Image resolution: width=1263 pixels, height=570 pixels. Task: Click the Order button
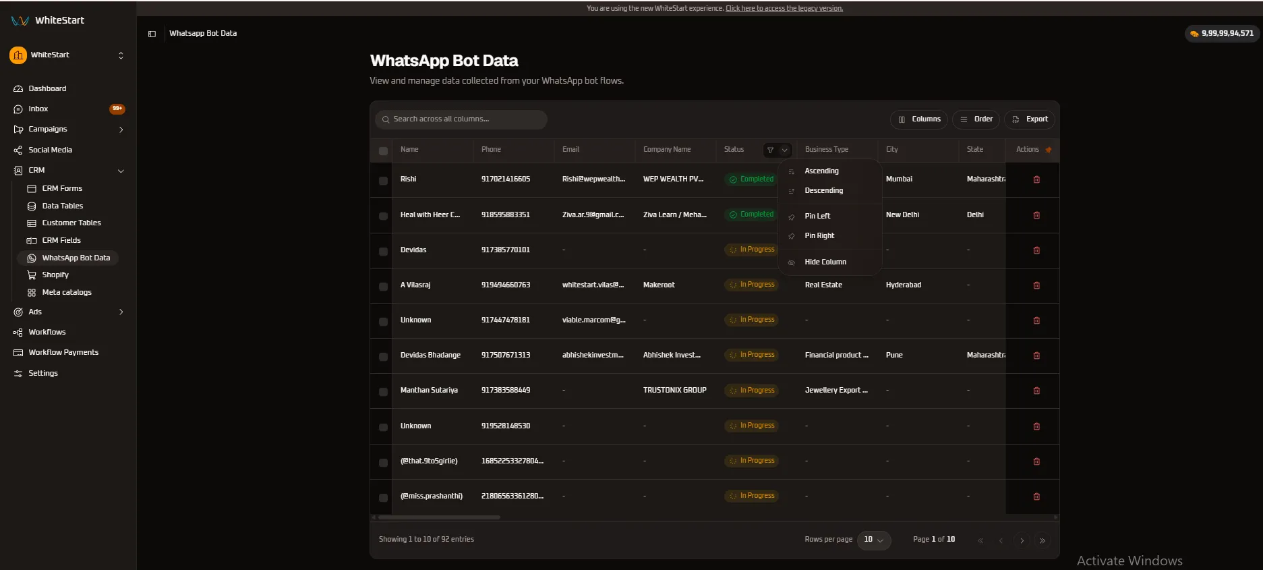click(976, 119)
